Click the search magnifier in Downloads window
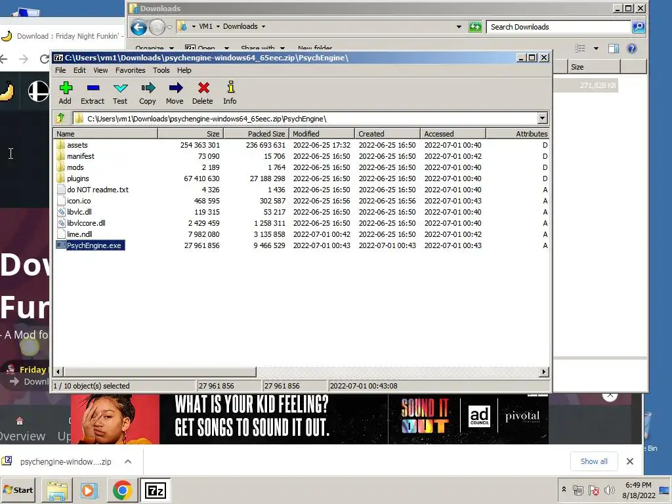Screen dimensions: 672x504 (x=639, y=27)
